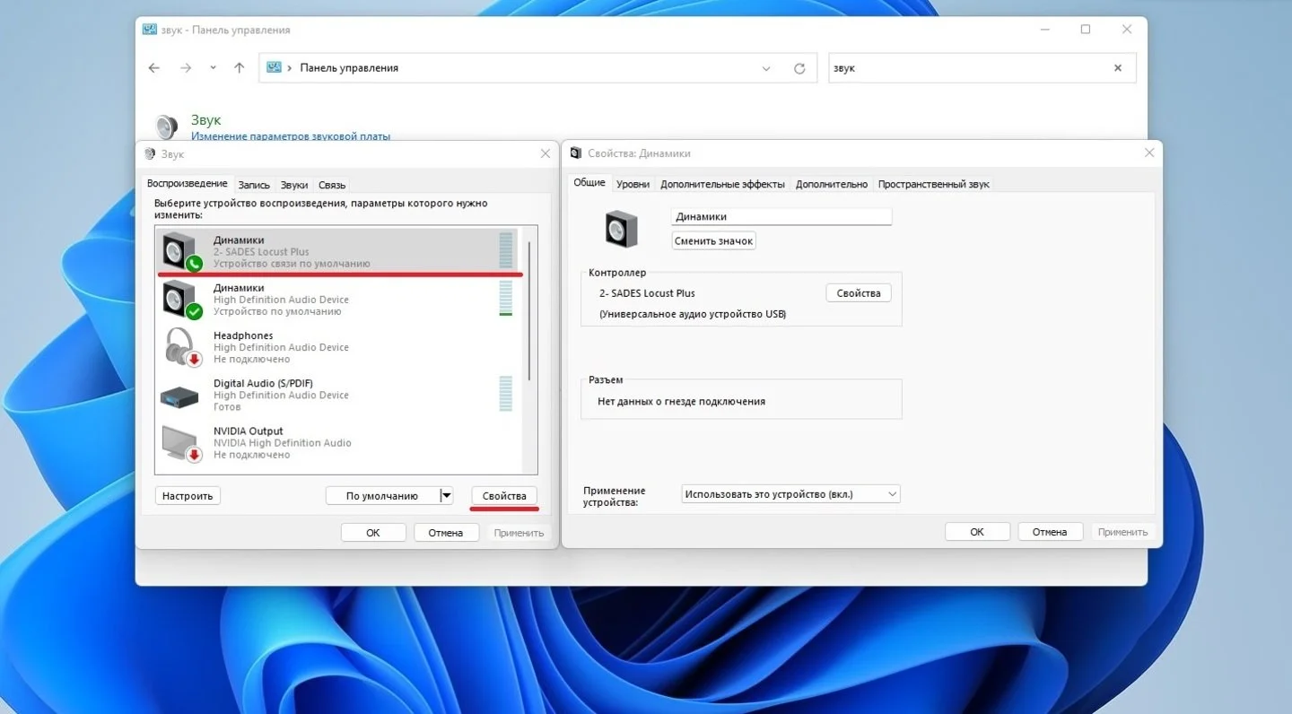Select the SADES Locust Plus speakers icon
The height and width of the screenshot is (714, 1292).
(x=182, y=251)
